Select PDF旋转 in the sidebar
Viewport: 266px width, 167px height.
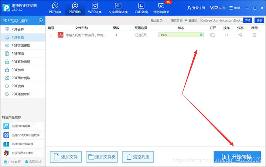(23, 86)
